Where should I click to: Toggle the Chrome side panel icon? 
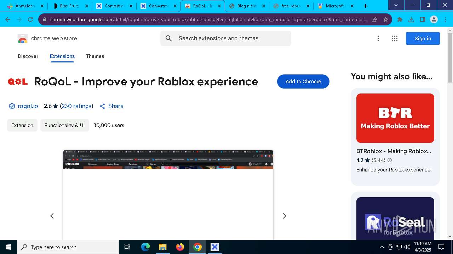coord(423,19)
